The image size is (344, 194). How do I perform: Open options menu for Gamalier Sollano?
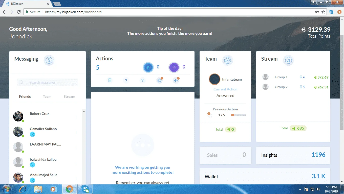click(76, 132)
